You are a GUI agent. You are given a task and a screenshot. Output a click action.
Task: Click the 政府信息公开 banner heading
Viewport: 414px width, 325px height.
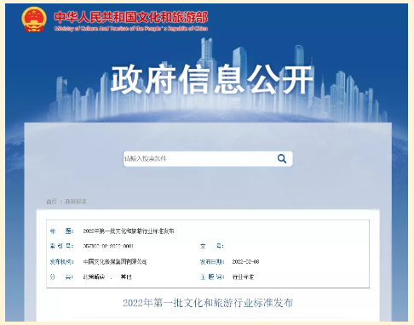tap(212, 80)
